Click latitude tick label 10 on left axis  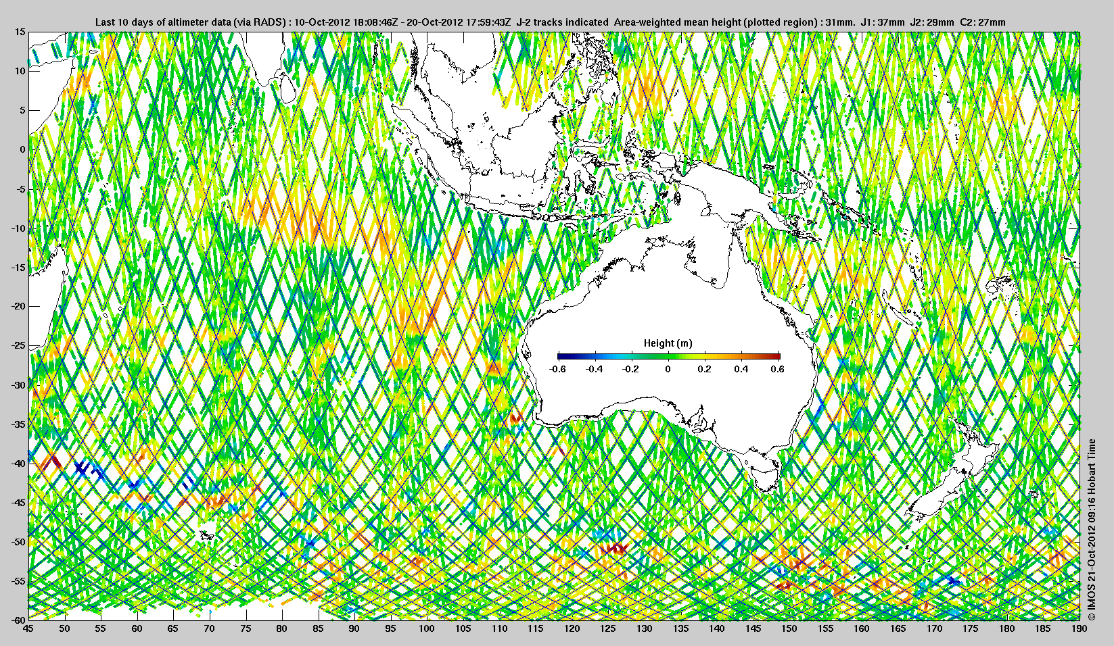tap(20, 71)
